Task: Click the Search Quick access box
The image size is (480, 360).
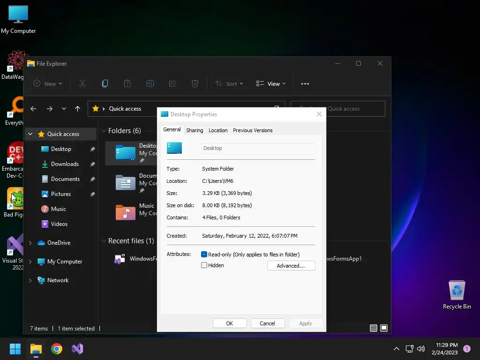Action: (x=337, y=109)
